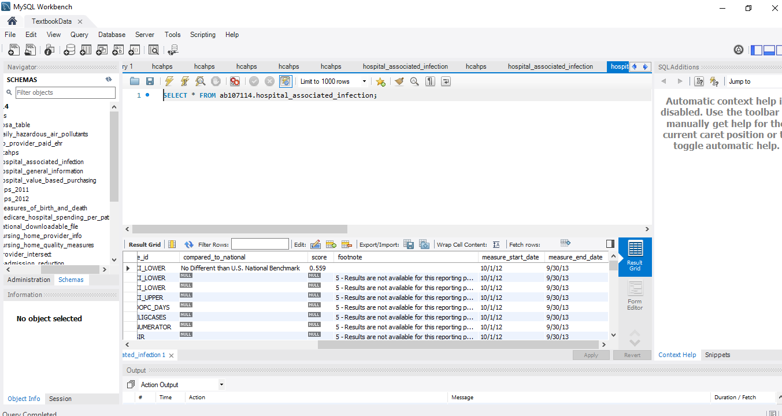Screen dimensions: 782x416
Task: Toggle invisible characters display
Action: coord(430,81)
